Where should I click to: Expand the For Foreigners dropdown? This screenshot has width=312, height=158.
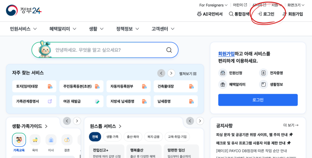[x=213, y=5]
